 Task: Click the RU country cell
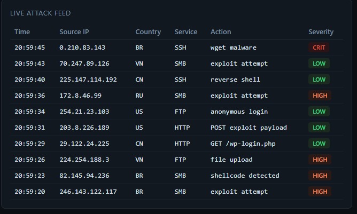(139, 96)
